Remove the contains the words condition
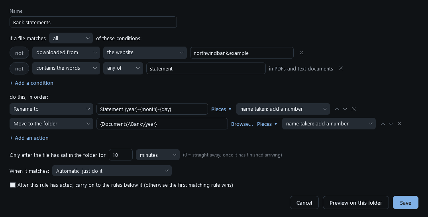Screen dimensions: 428x217 click(x=341, y=68)
